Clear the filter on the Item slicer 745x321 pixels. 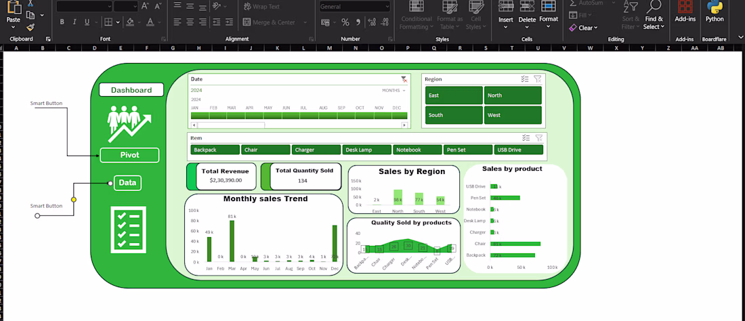[539, 137]
